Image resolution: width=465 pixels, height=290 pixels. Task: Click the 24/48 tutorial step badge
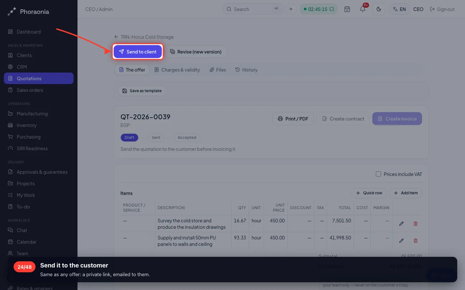pos(25,267)
